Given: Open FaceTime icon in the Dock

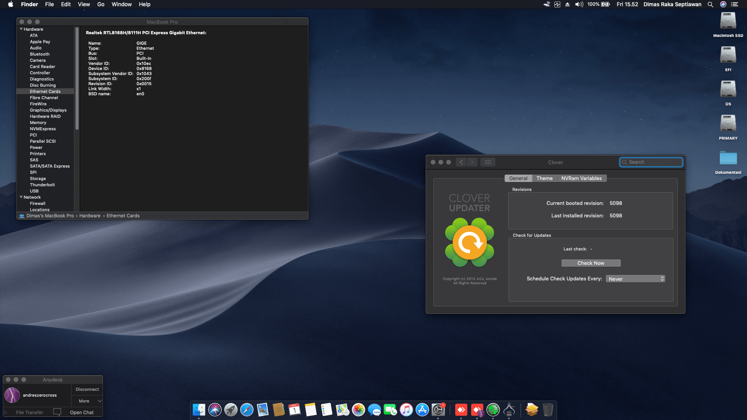Looking at the screenshot, I should (x=390, y=409).
